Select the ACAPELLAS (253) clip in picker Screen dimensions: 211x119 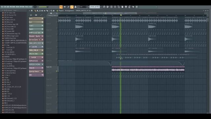tap(36, 61)
